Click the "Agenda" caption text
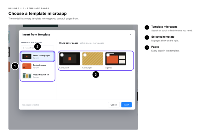The height and width of the screenshot is (135, 211). 109,67
